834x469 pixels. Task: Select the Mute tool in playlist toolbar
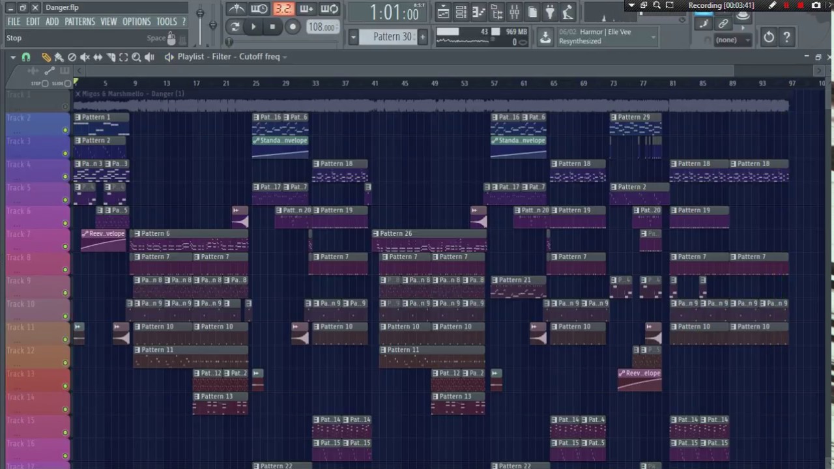[x=85, y=57]
